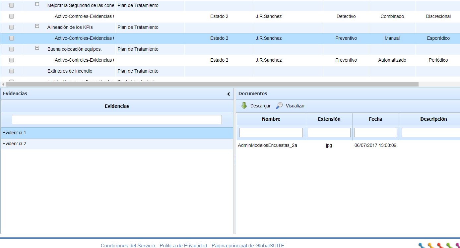This screenshot has height=248, width=460.
Task: Collapse the Buena colocación equipos row
Action: 37,48
